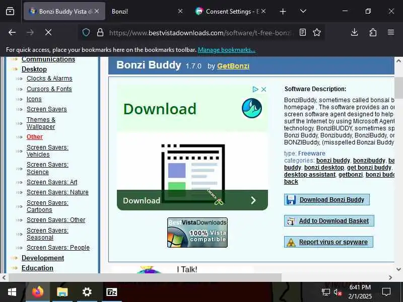Open the bonzi desktop category tag
Image resolution: width=403 pixels, height=302 pixels.
point(324,168)
